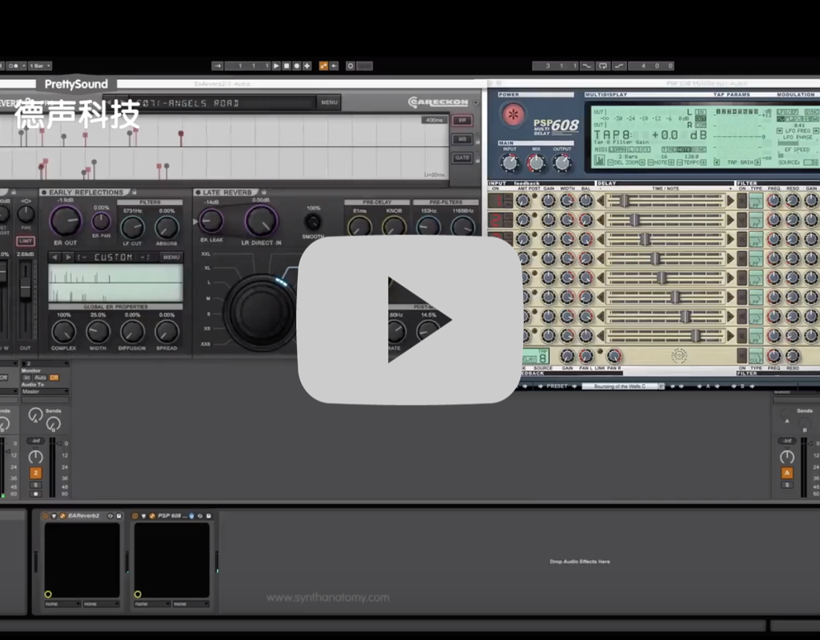Image resolution: width=820 pixels, height=640 pixels.
Task: Click the PSP 608 INPUT knob
Action: tap(509, 163)
